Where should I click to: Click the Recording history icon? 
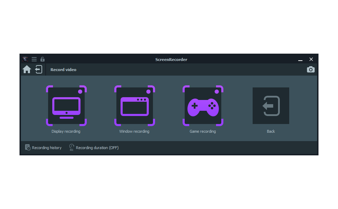coord(28,147)
